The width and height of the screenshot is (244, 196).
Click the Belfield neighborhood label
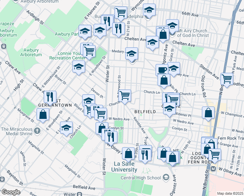coord(145,111)
